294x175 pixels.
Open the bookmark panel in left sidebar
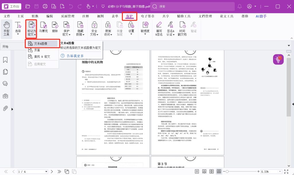[5, 60]
